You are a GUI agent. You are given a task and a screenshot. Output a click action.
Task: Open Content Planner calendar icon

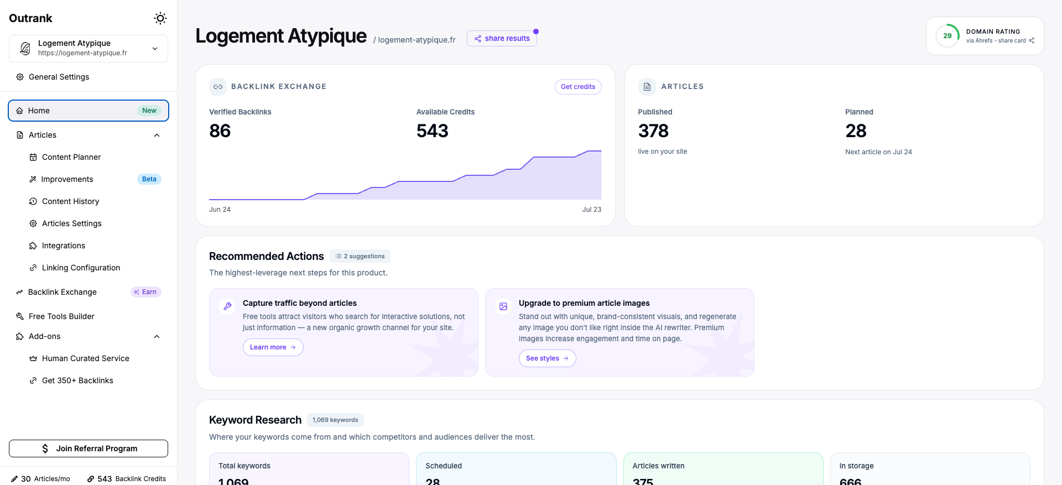[33, 157]
